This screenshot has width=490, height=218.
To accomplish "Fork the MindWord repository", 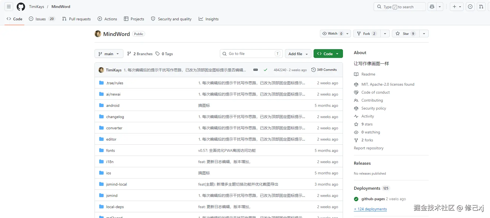I will click(367, 33).
